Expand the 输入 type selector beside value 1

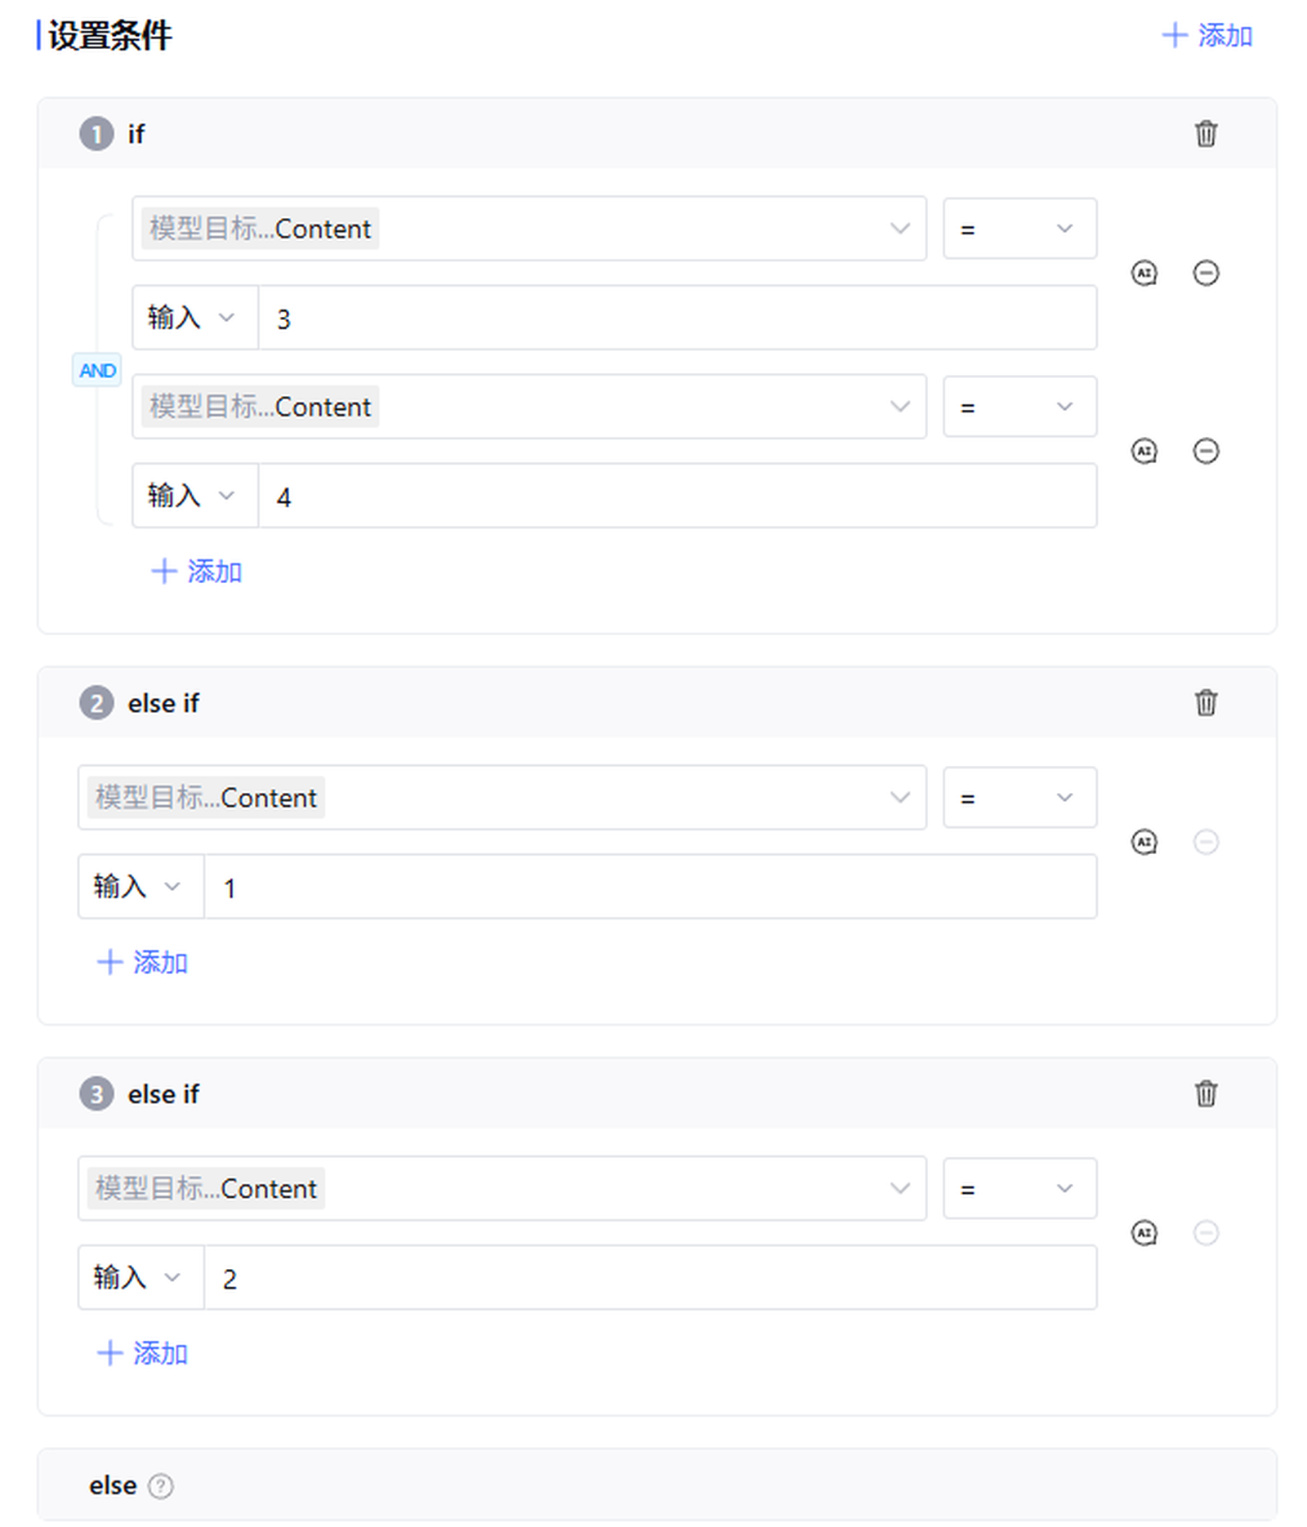pos(141,887)
